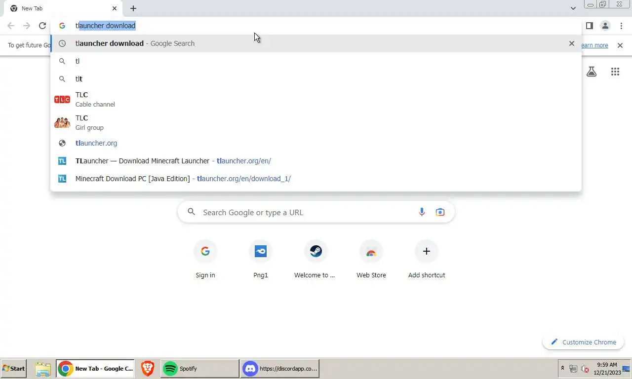The height and width of the screenshot is (379, 632).
Task: Remove the tlauncher download suggestion with X
Action: pyautogui.click(x=571, y=43)
